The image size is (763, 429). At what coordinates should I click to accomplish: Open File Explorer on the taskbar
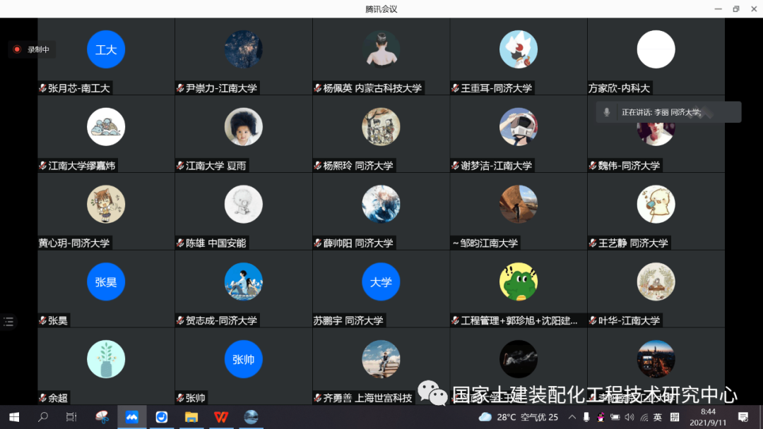coord(192,417)
